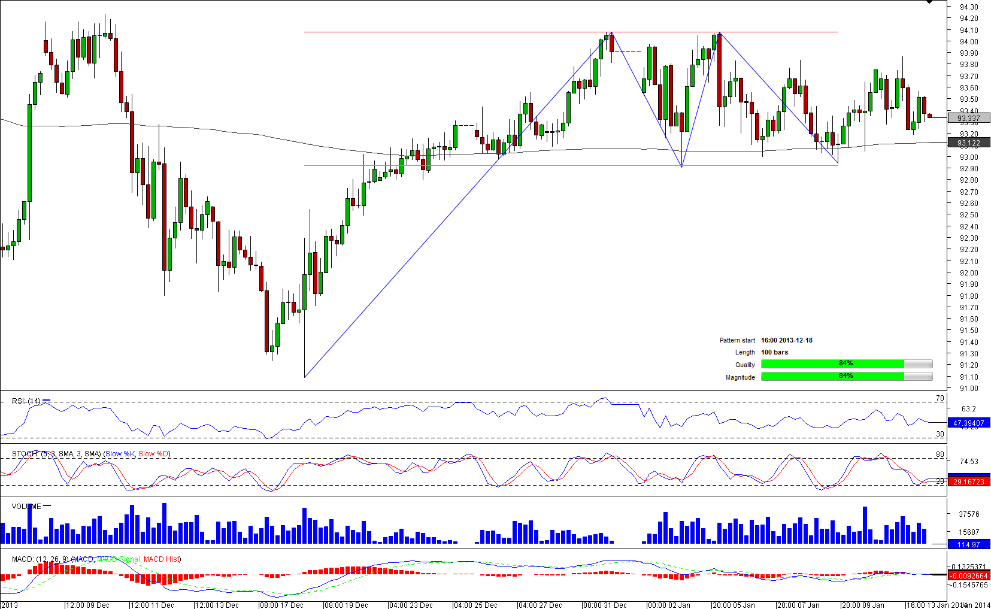Click the blue line marker beside VOLUME
Image resolution: width=991 pixels, height=609 pixels.
[47, 506]
